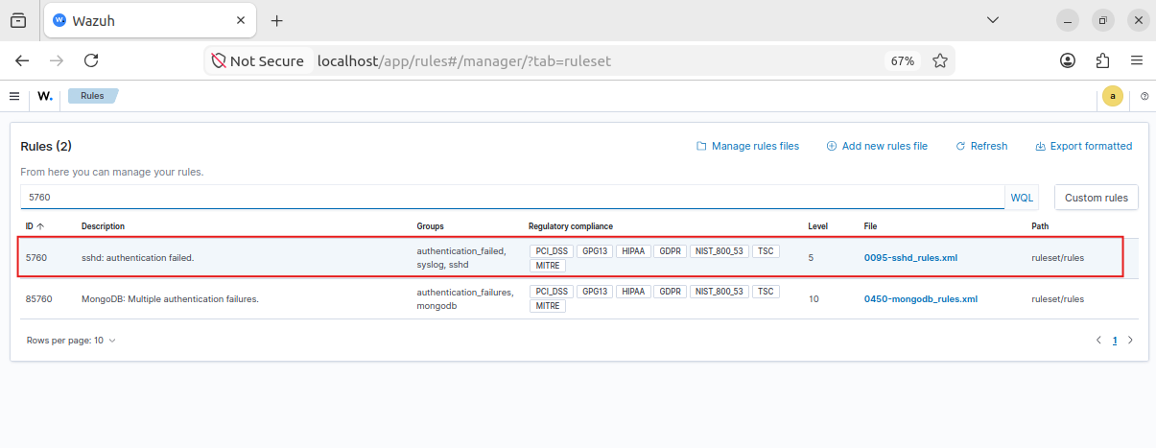Refresh the rules list
Image resolution: width=1156 pixels, height=448 pixels.
981,146
